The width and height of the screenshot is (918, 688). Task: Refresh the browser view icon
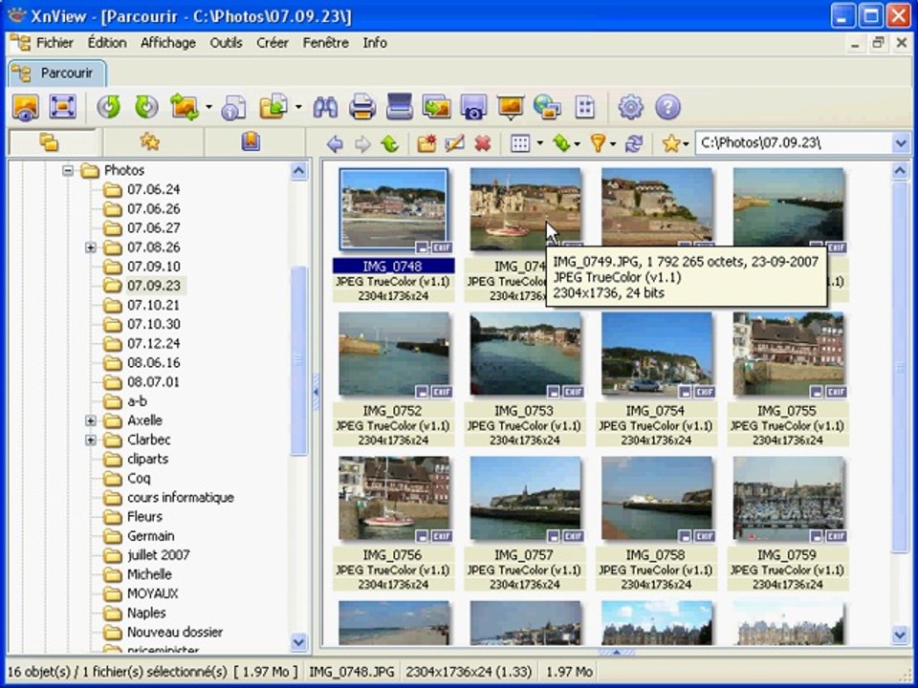633,143
